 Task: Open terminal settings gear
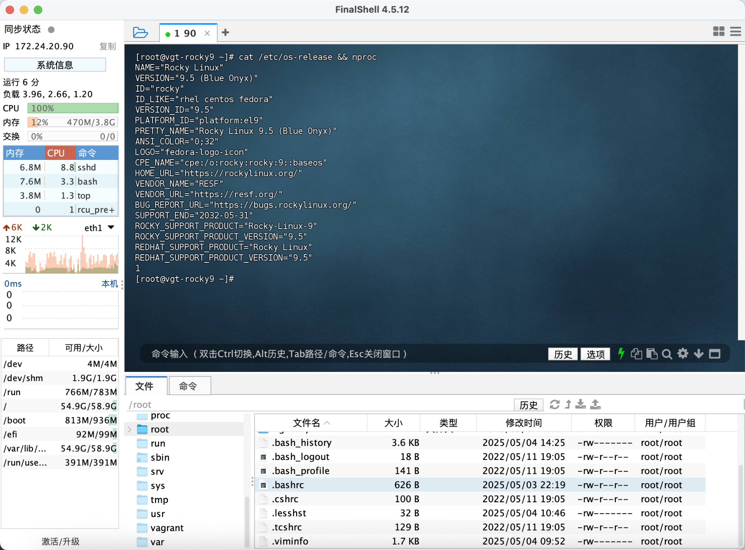[683, 354]
